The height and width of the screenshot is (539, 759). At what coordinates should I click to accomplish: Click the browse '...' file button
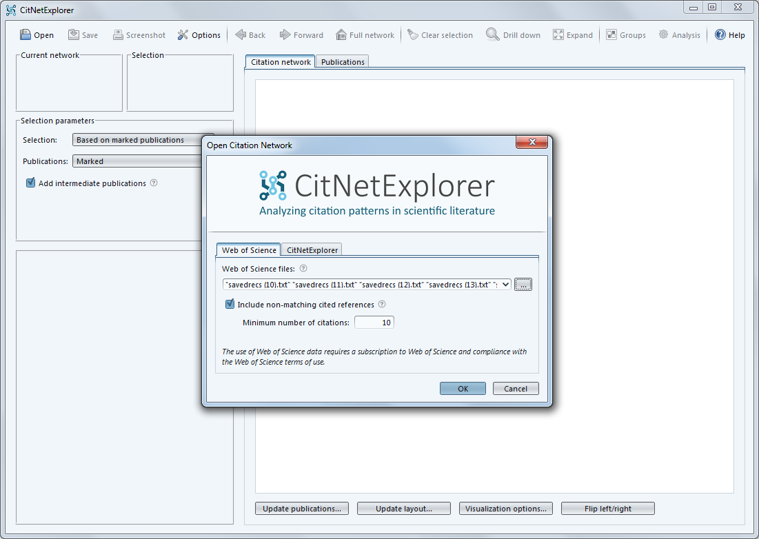click(x=523, y=285)
